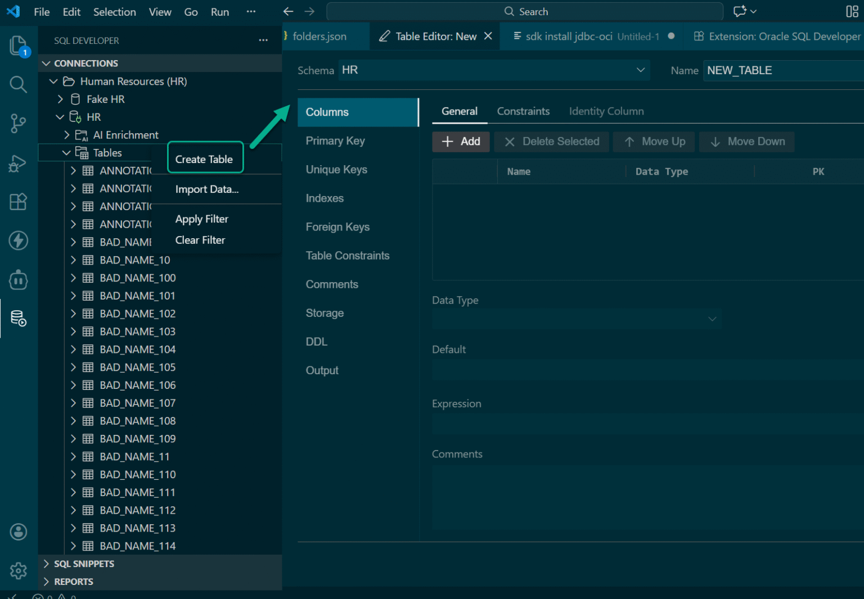864x599 pixels.
Task: Expand the BAD_NAME_100 table node
Action: coord(73,278)
